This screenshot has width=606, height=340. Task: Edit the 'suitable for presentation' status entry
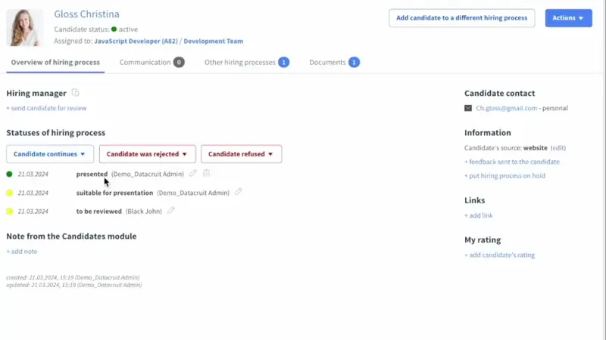[x=239, y=192]
